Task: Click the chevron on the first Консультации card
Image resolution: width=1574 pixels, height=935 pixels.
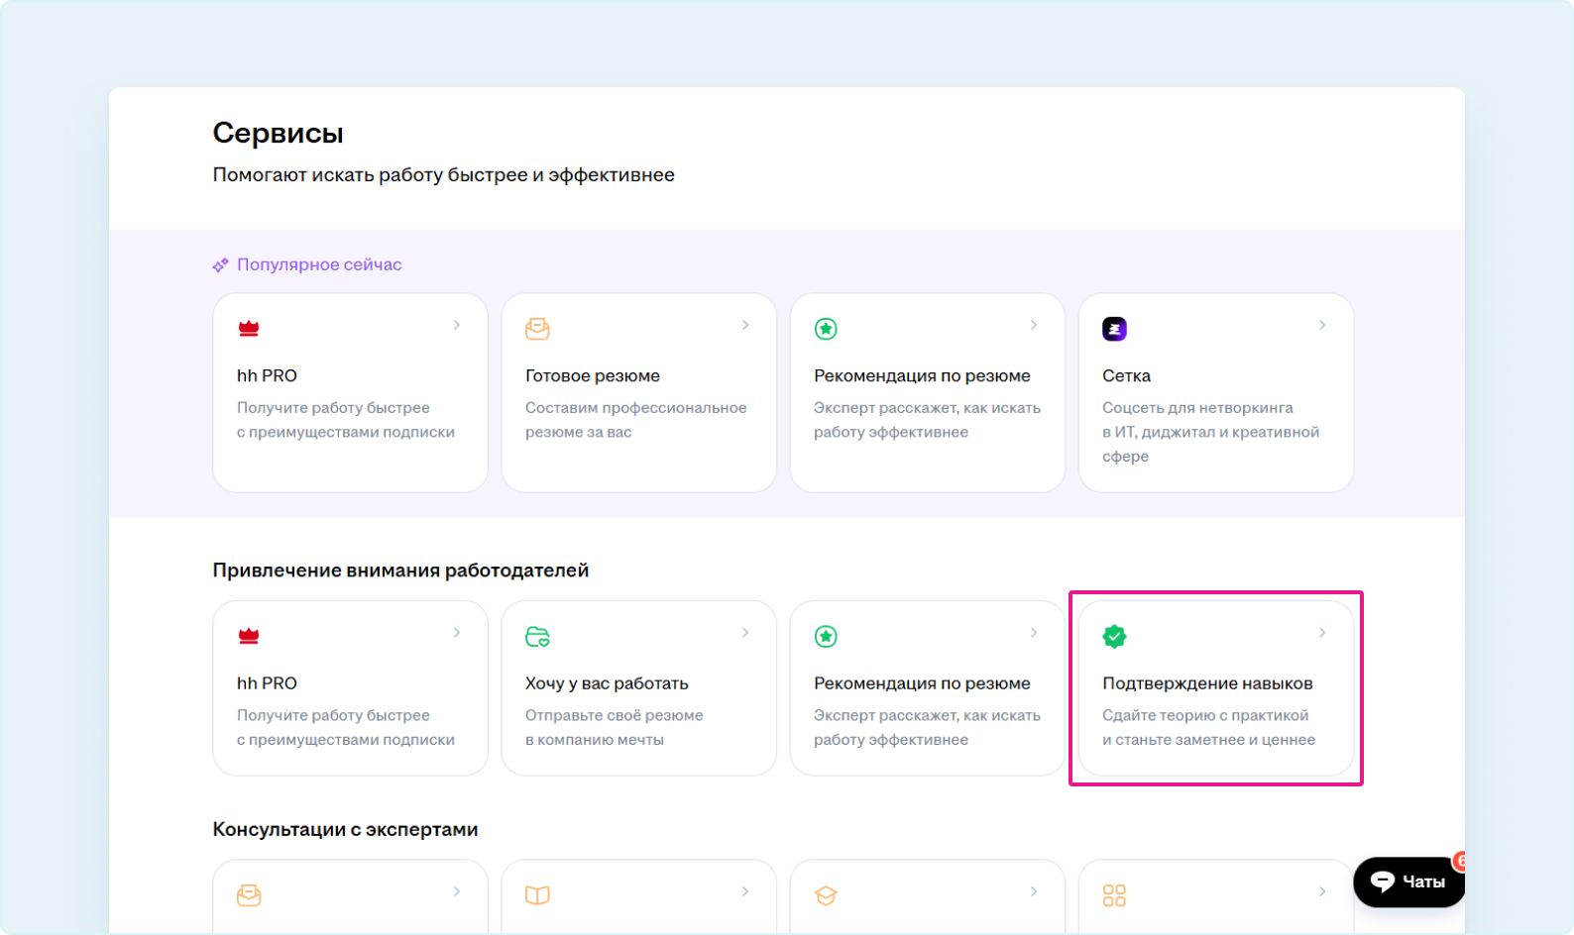Action: 457,891
